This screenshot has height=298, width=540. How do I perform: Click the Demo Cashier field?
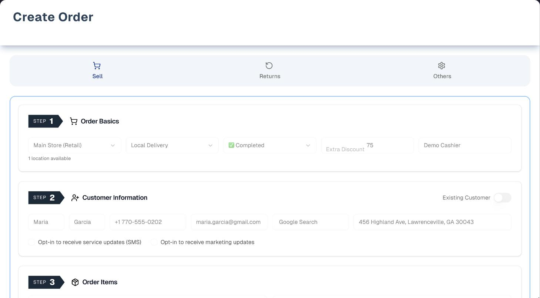465,145
